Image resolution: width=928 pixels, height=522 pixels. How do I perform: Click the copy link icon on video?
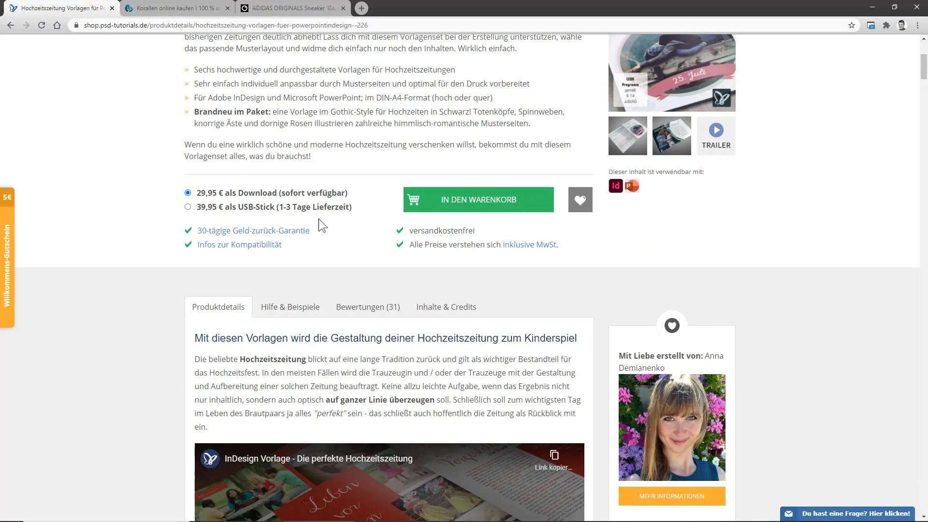pyautogui.click(x=554, y=455)
